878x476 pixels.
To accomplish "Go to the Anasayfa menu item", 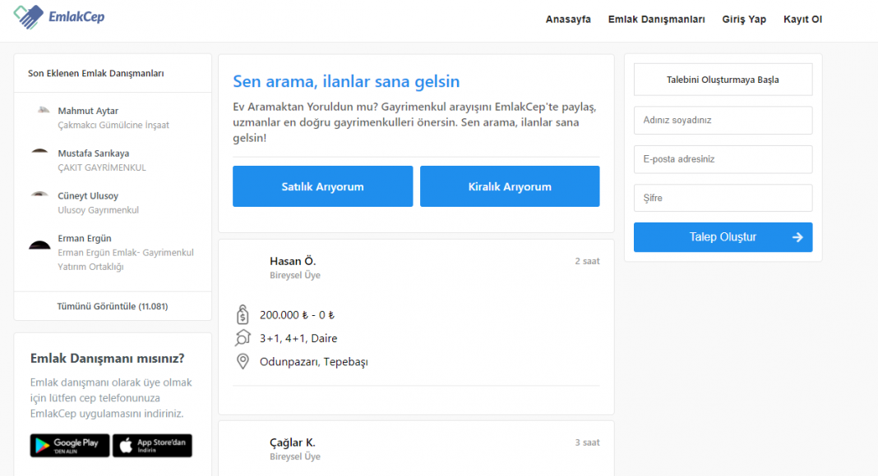I will coord(568,19).
